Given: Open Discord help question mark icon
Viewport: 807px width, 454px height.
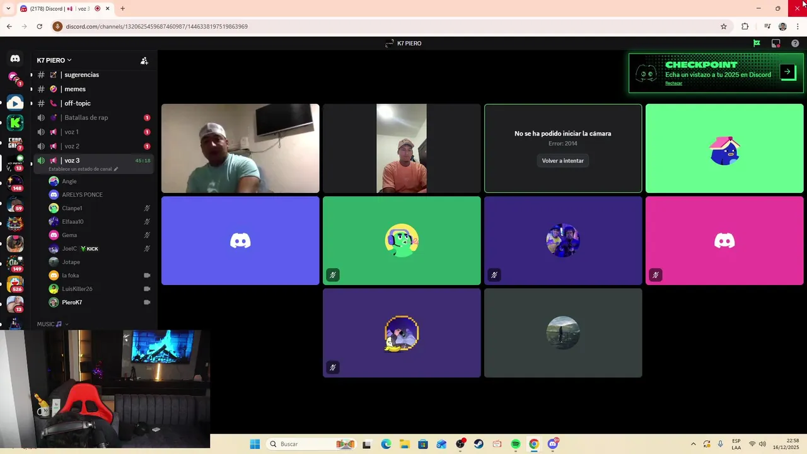Looking at the screenshot, I should (795, 44).
